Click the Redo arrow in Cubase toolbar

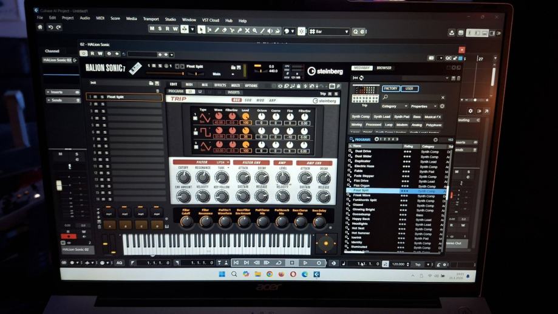(x=58, y=27)
